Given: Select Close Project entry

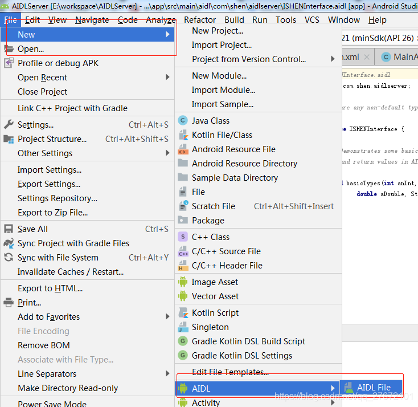Looking at the screenshot, I should [88, 92].
